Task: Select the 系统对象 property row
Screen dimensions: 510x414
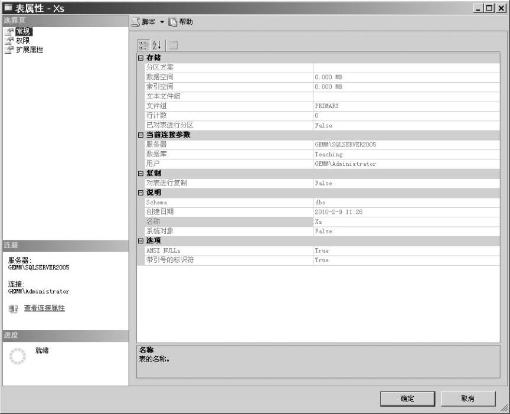Action: point(322,232)
